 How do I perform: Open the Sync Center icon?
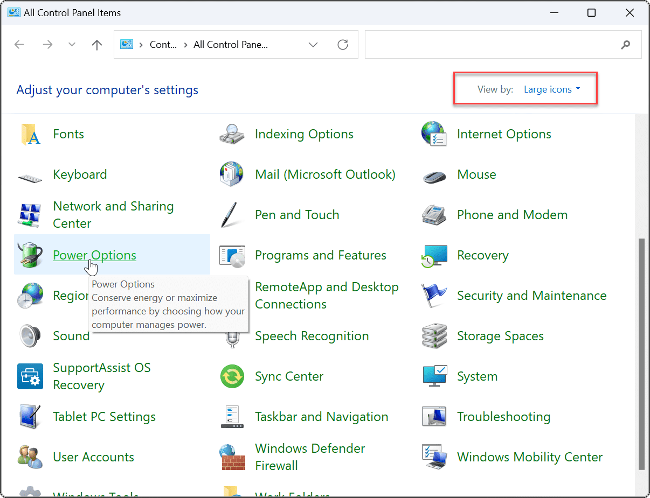232,376
